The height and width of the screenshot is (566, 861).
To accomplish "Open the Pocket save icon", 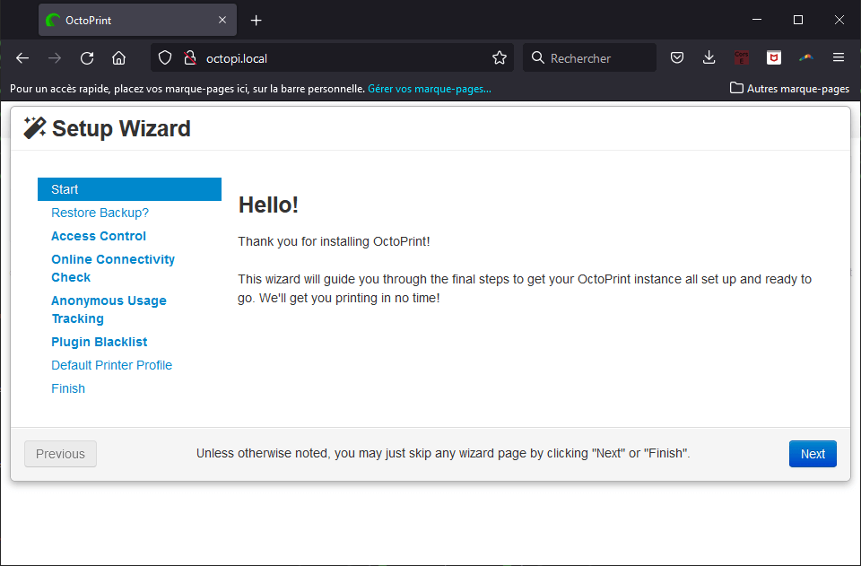I will click(677, 57).
